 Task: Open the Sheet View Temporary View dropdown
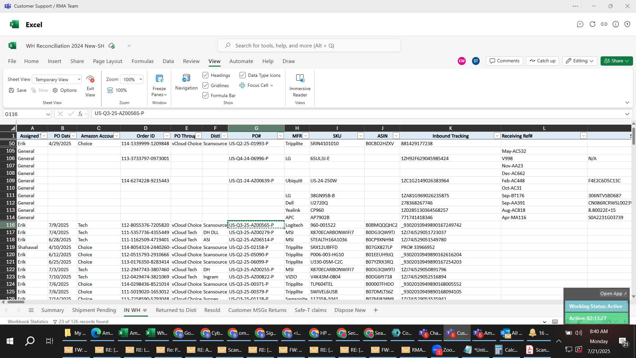tap(57, 79)
